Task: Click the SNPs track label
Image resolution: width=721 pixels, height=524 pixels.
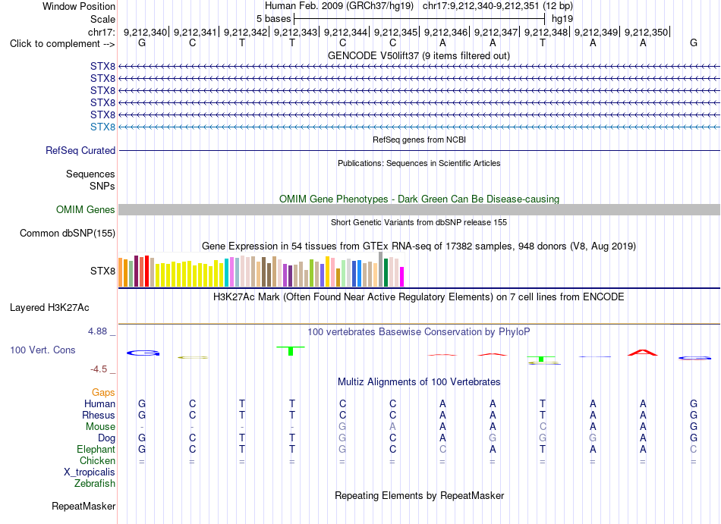Action: pyautogui.click(x=102, y=186)
